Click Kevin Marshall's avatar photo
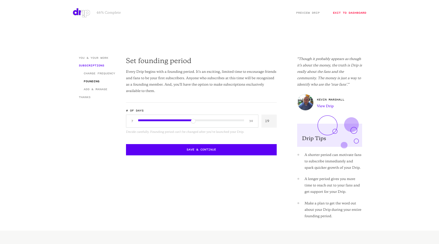Screen dimensions: 439x244 pos(305,102)
